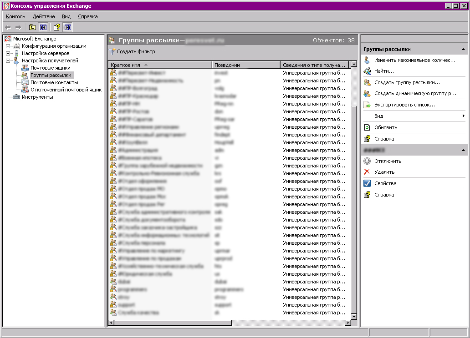This screenshot has width=470, height=338.
Task: Click the Forward arrow toolbar button
Action: point(18,28)
